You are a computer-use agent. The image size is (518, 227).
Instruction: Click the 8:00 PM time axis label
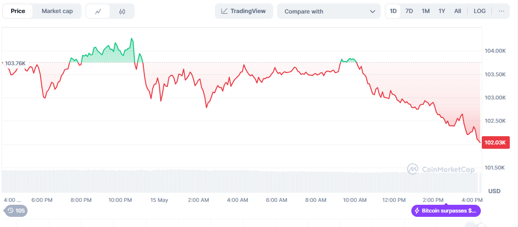[x=80, y=200]
